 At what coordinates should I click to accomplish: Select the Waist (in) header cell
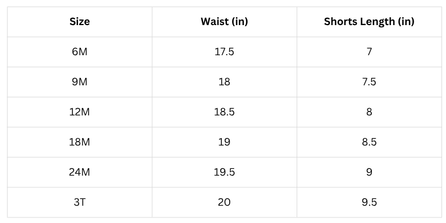click(x=224, y=22)
